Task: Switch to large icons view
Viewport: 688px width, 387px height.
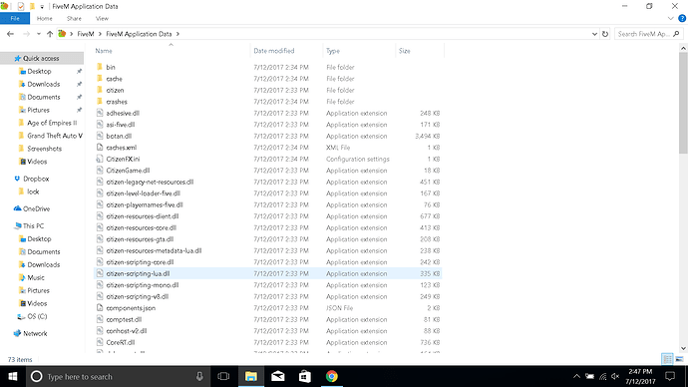Action: [x=679, y=359]
